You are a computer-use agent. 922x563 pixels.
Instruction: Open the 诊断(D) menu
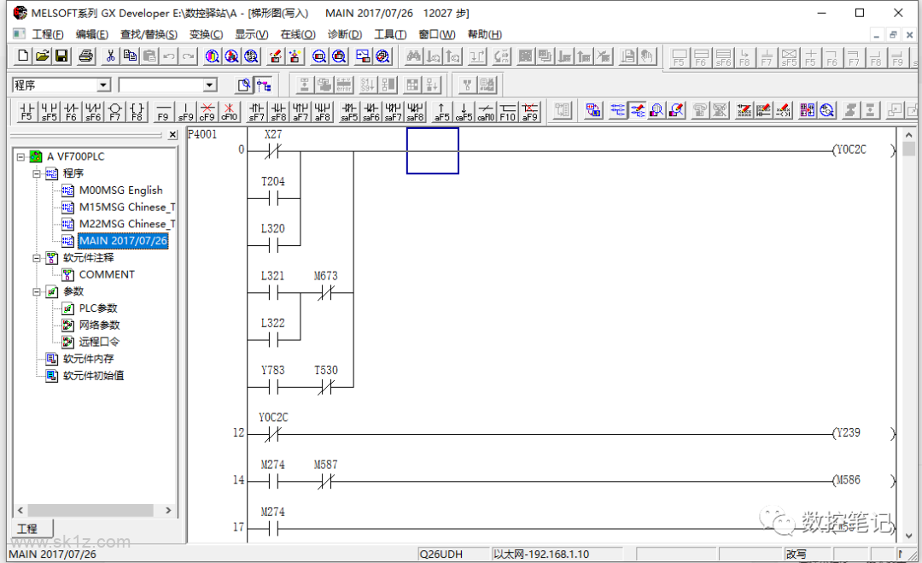pyautogui.click(x=345, y=34)
